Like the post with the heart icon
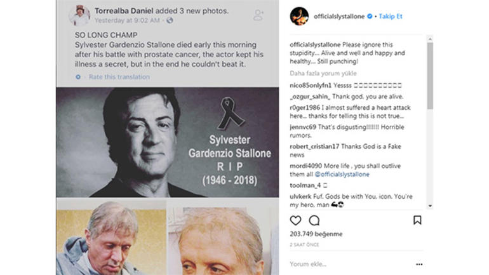The width and height of the screenshot is (489, 275). tap(295, 220)
